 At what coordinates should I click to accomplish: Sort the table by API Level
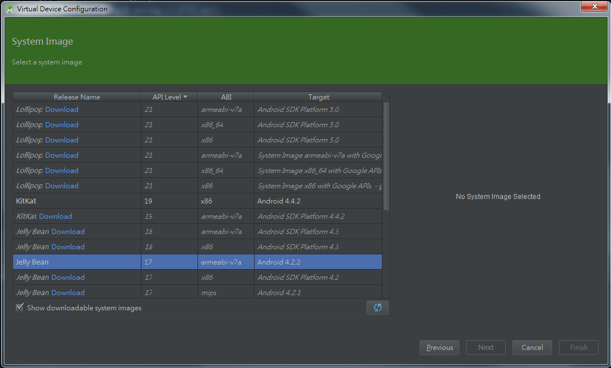pos(169,97)
